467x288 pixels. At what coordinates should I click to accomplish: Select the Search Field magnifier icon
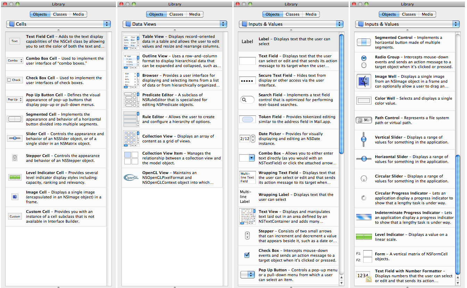[247, 100]
